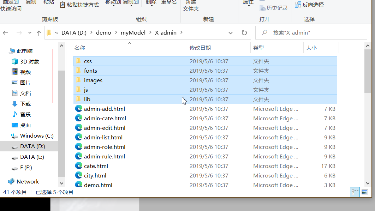This screenshot has height=211, width=375.
Task: Select the css folder icon
Action: point(78,61)
